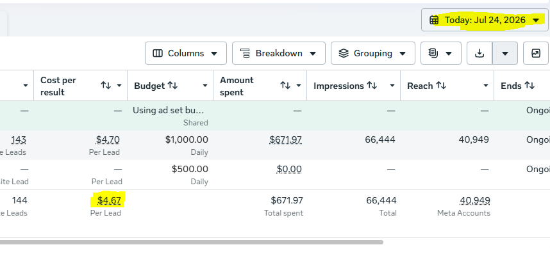Screen dimensions: 550x254
Task: Open Cost per result column menu caret
Action: point(119,86)
